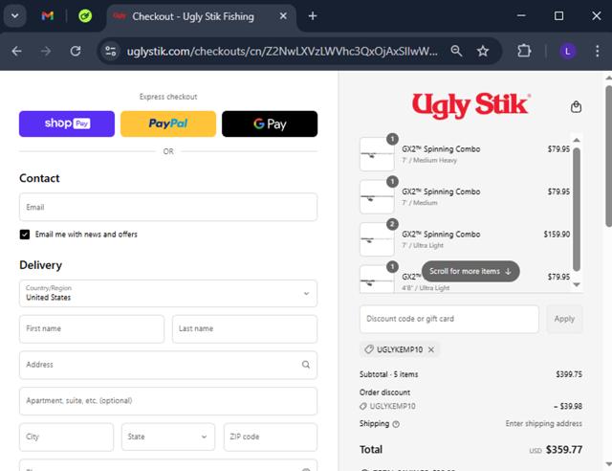Click the 7' Medium Heavy combo thumbnail

click(377, 154)
